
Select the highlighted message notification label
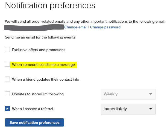(x=43, y=64)
